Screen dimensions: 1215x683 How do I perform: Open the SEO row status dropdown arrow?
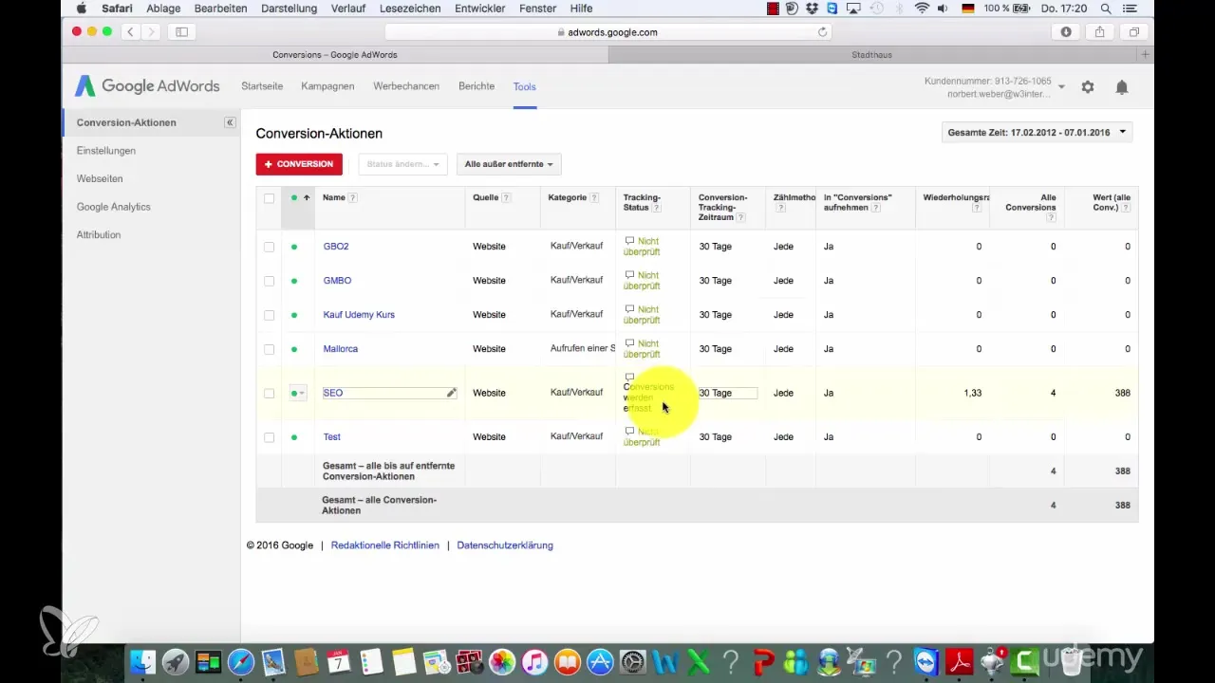tap(302, 393)
